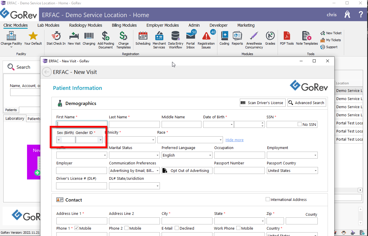Expand the Employment dropdown

[316, 155]
